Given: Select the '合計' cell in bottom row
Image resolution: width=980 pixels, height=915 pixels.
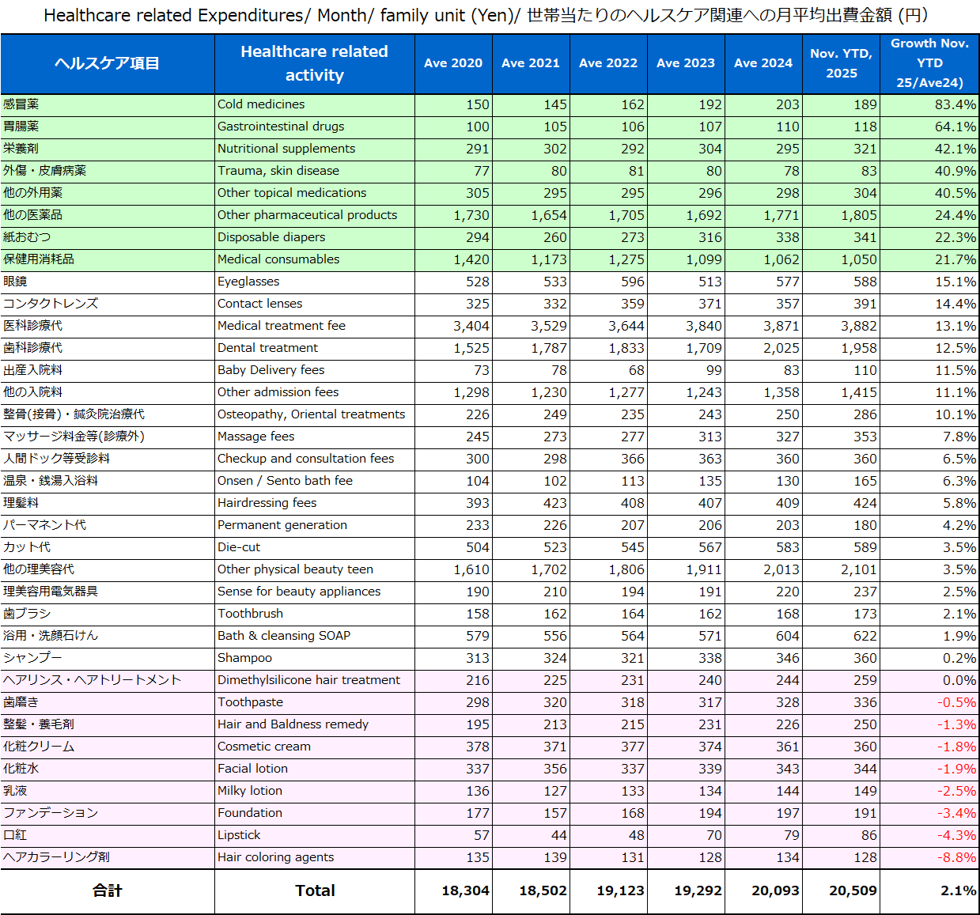Looking at the screenshot, I should (107, 890).
